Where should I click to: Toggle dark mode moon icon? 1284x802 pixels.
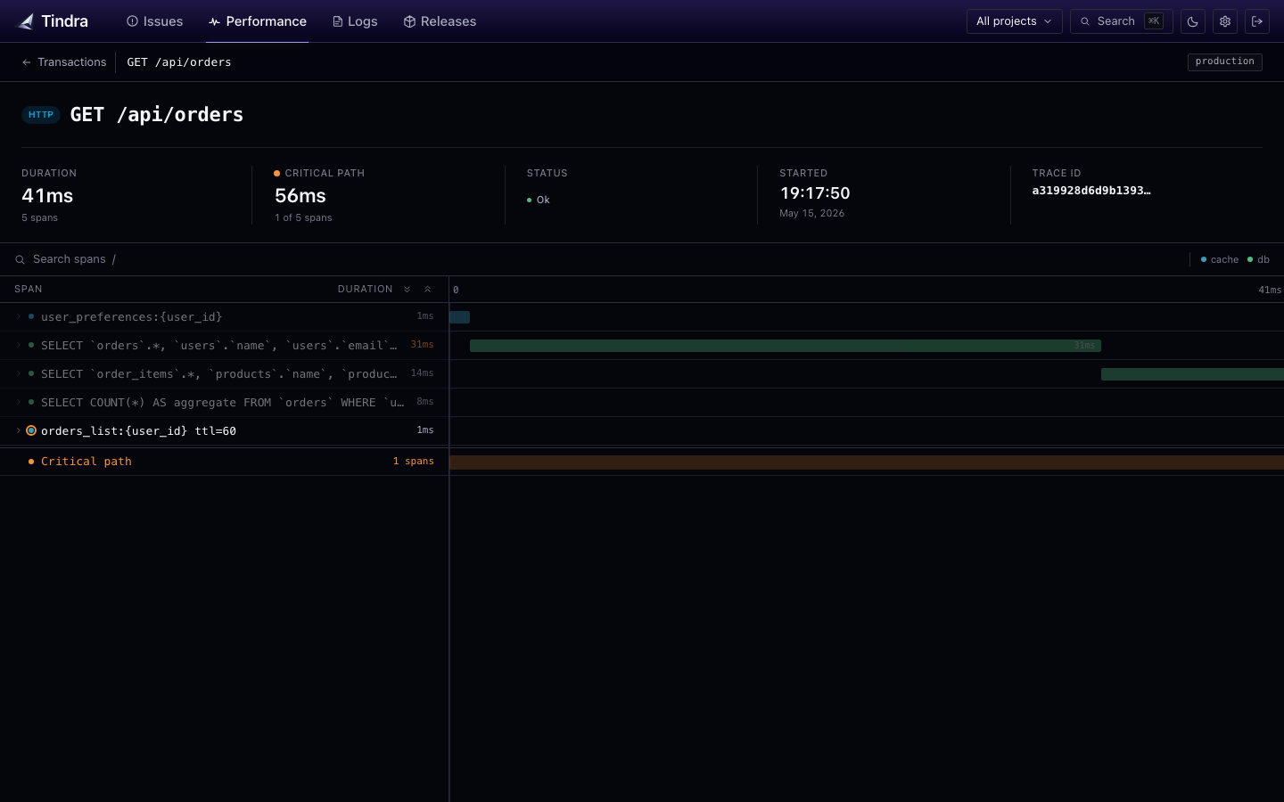tap(1193, 21)
